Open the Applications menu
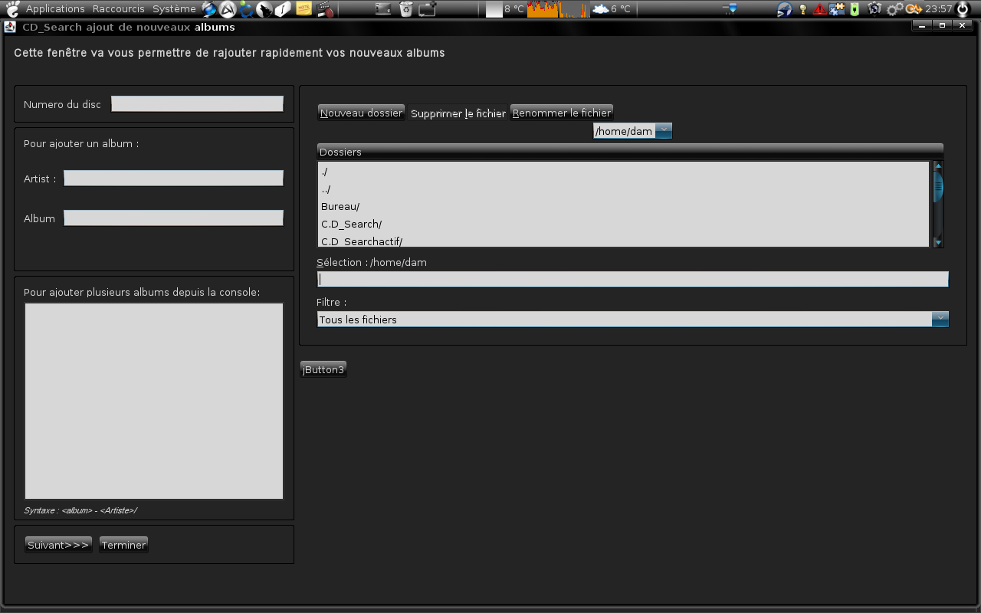Viewport: 981px width, 613px height. [x=54, y=9]
